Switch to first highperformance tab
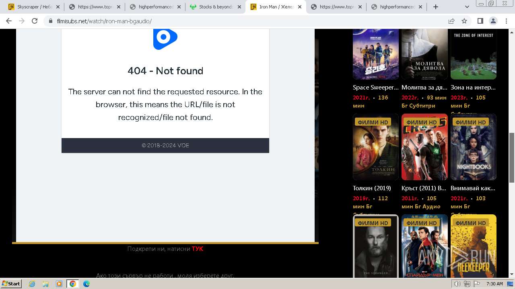 click(x=154, y=7)
